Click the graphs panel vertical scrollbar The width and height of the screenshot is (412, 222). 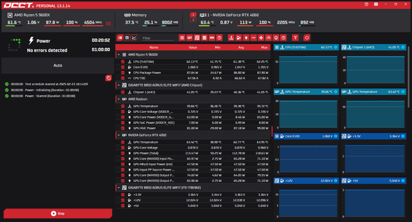pos(409,77)
